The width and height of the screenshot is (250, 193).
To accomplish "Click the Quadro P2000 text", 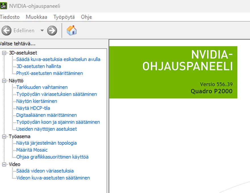I will point(212,91).
